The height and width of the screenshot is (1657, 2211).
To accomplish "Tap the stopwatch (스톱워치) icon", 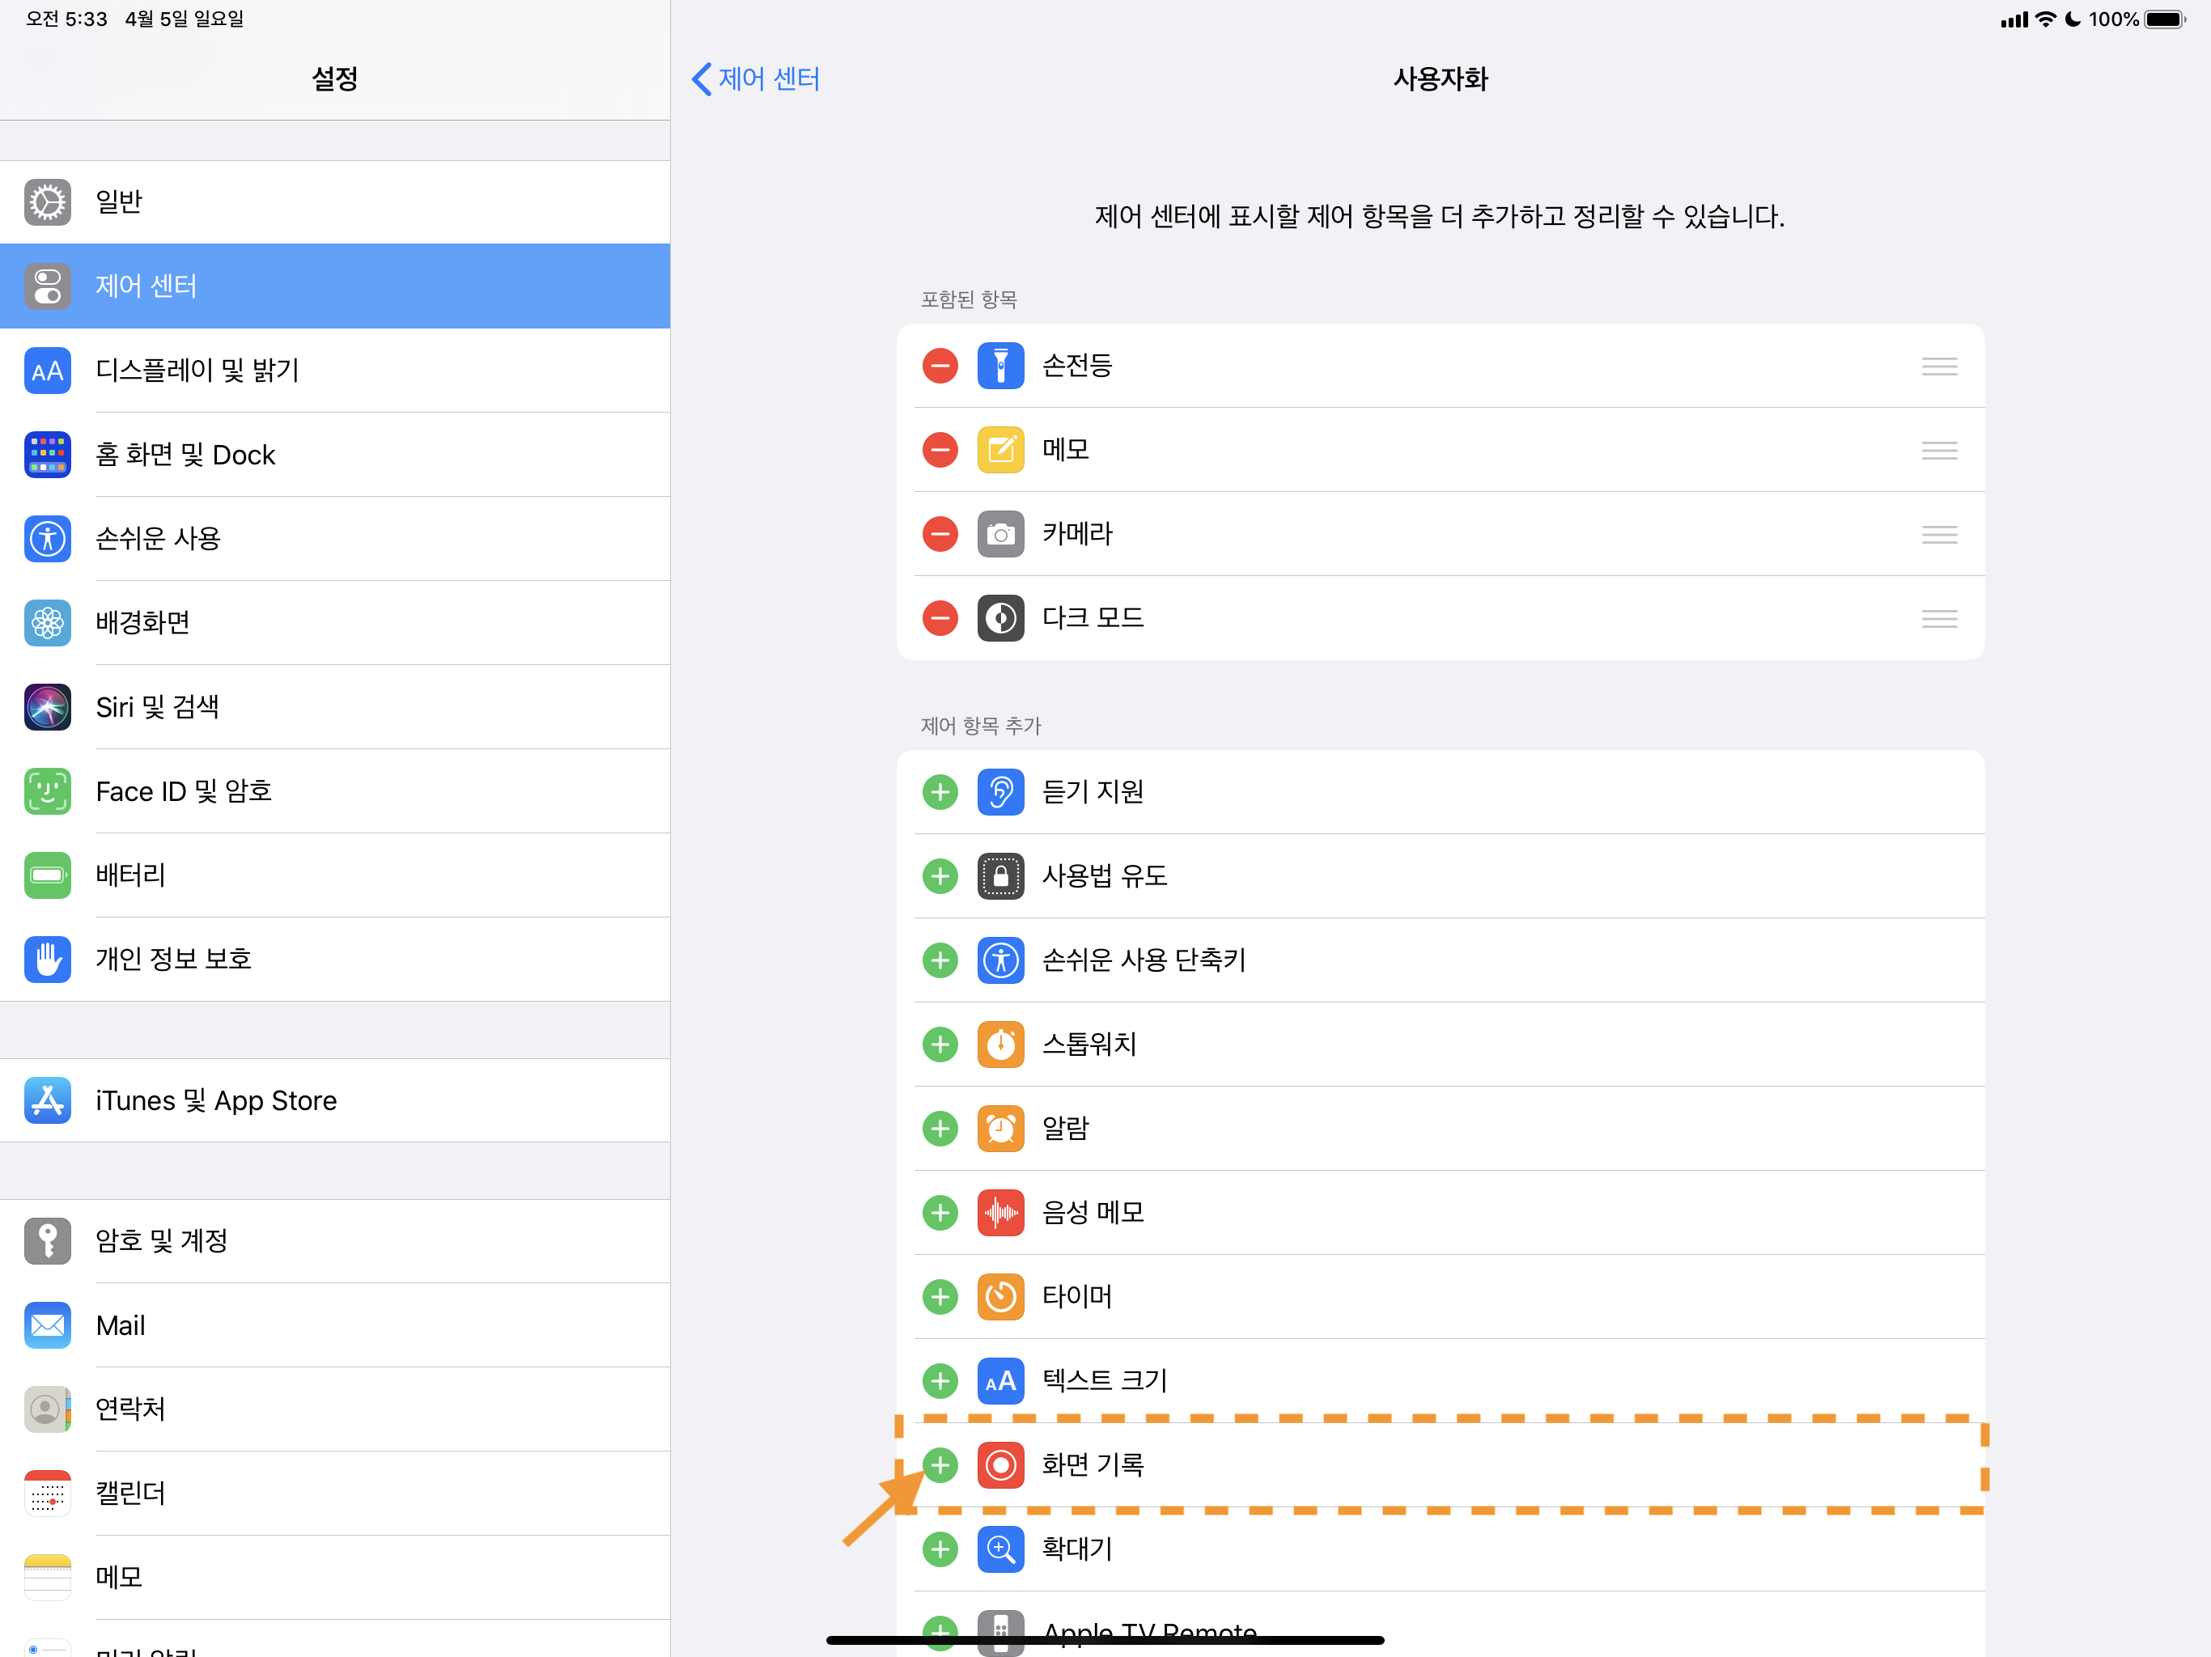I will pyautogui.click(x=999, y=1045).
